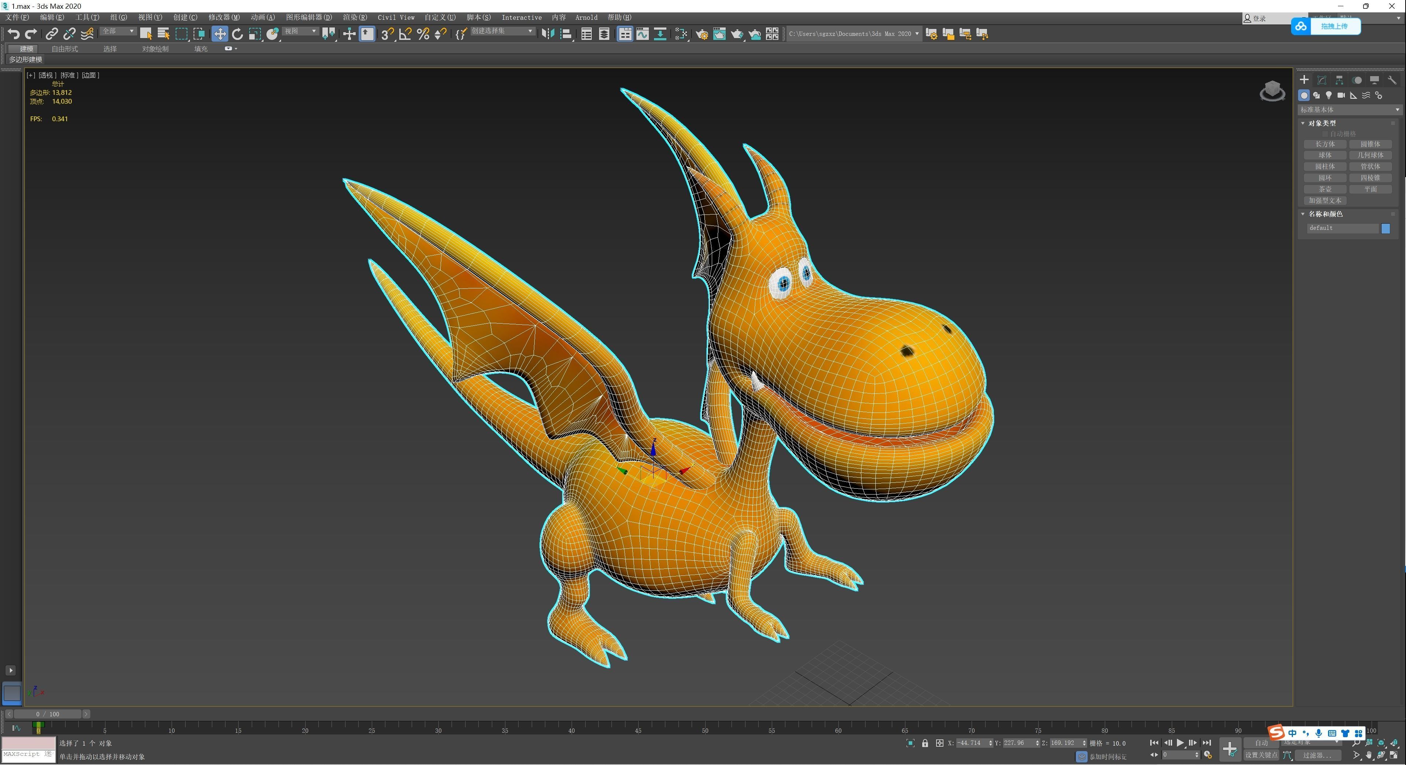
Task: Open the Render Setup teapot icon
Action: (x=702, y=34)
